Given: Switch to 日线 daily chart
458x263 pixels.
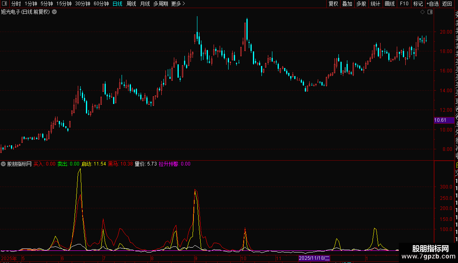Looking at the screenshot, I should point(118,4).
